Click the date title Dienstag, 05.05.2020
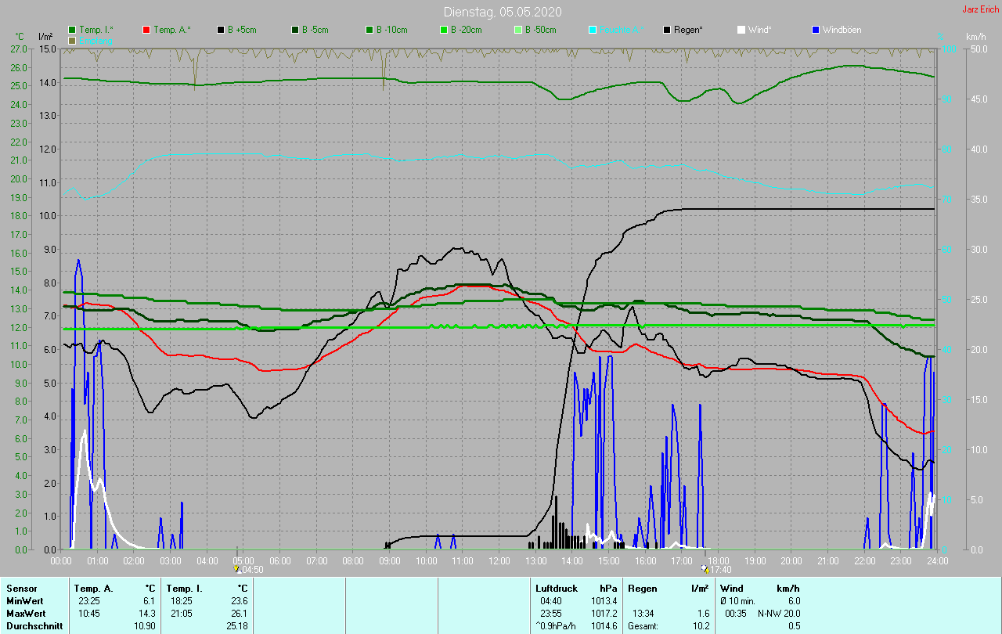1002x634 pixels. 502,12
